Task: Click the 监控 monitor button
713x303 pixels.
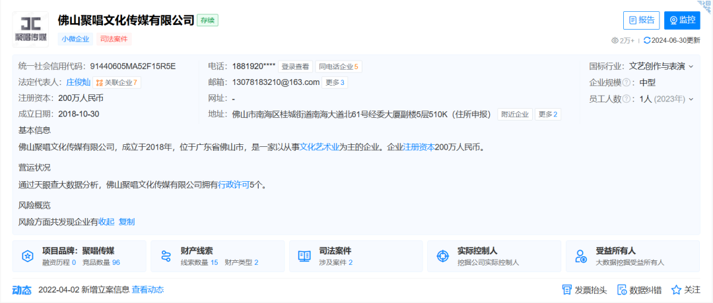Action: pyautogui.click(x=682, y=20)
